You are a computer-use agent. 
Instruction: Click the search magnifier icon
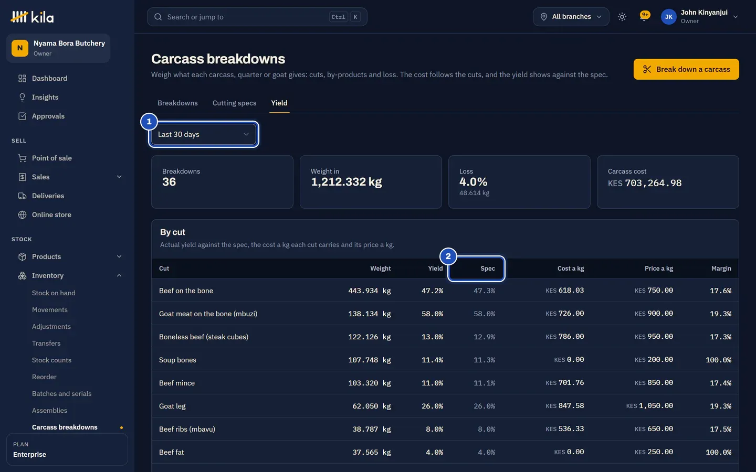(x=158, y=17)
